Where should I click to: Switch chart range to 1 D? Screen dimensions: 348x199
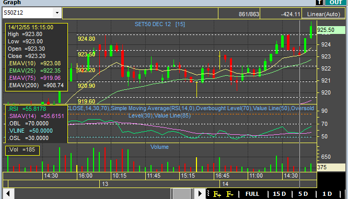point(327,194)
